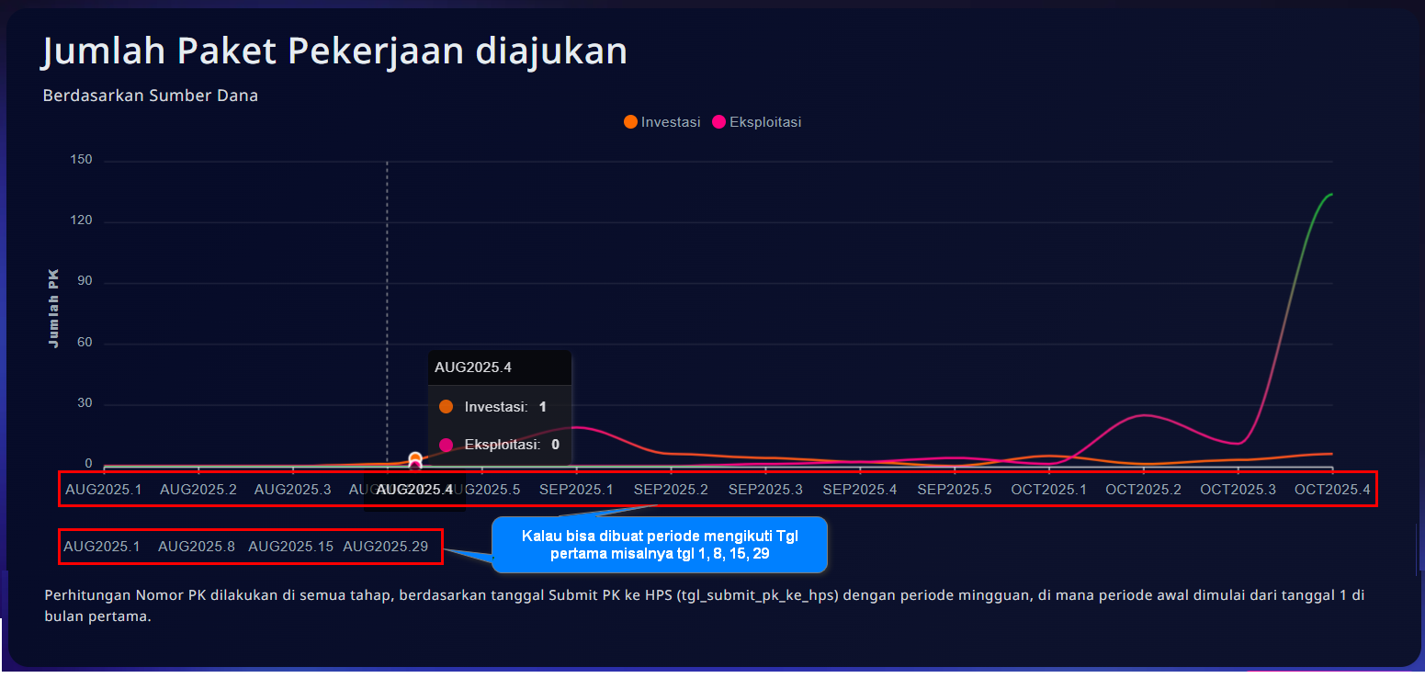Click the OCT2025.4 x-axis label
1425x678 pixels.
tap(1332, 490)
